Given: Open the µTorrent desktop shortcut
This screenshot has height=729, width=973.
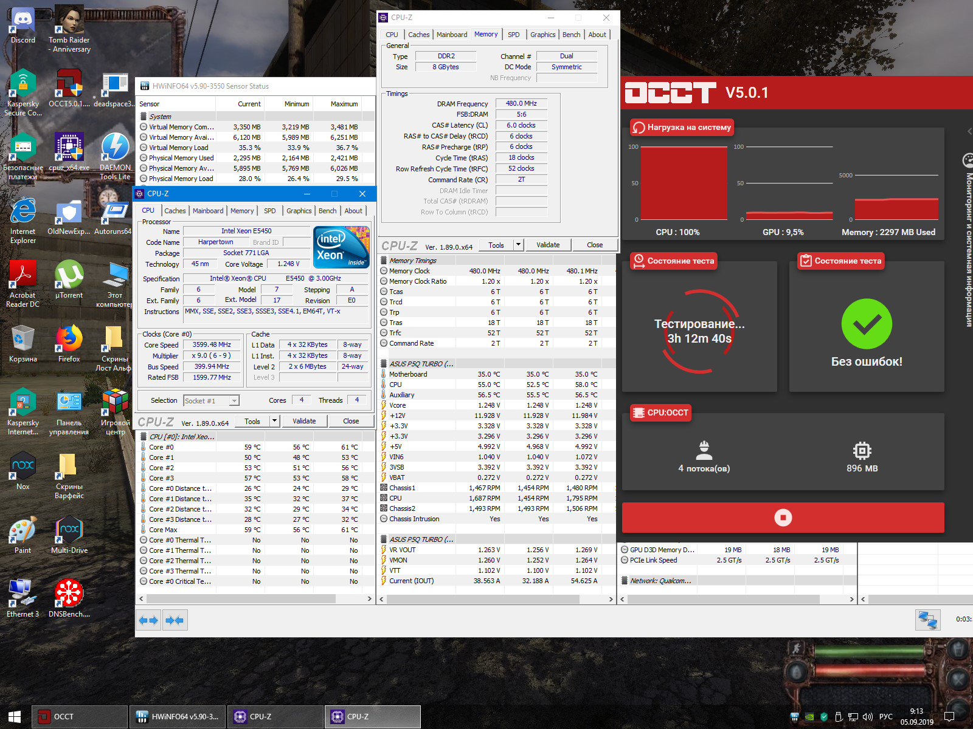Looking at the screenshot, I should click(69, 279).
